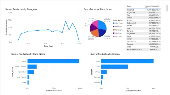The image size is (170, 95).
Task: Click the Sum of Production by State_Name title
Action: [28, 54]
